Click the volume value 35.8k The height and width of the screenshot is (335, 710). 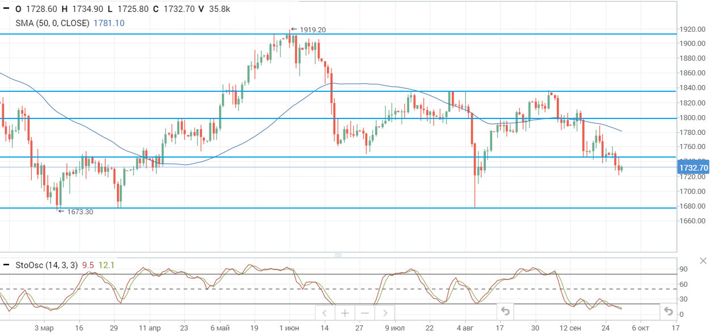219,9
